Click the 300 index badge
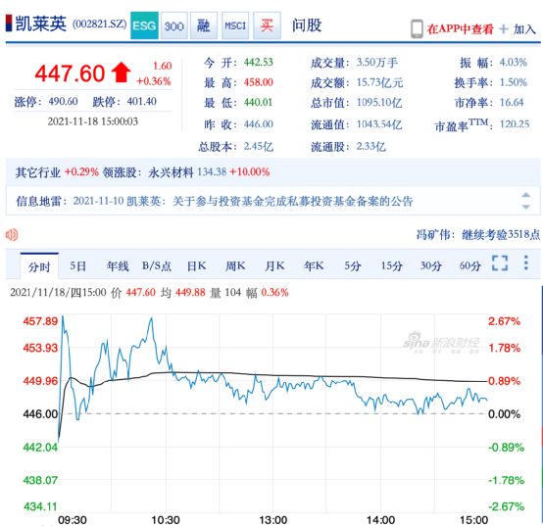This screenshot has width=543, height=526. tap(174, 25)
